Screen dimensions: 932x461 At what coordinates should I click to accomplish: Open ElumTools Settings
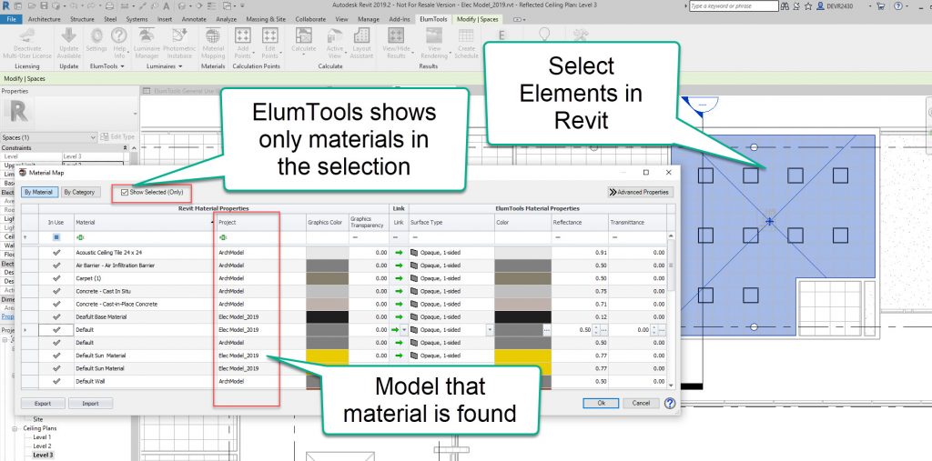[96, 35]
